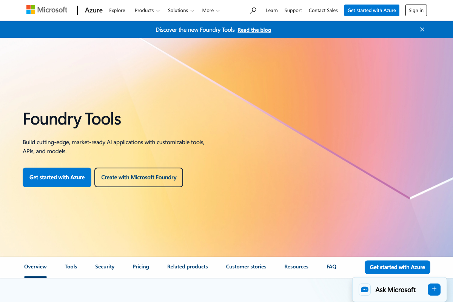453x302 pixels.
Task: Click Contact Sales in header
Action: coord(323,11)
